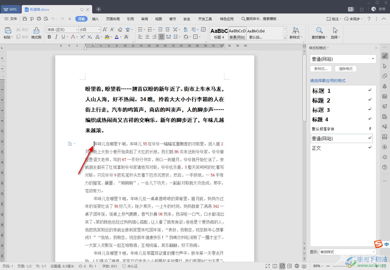Decrease font size with the A- icon
This screenshot has height=270, width=390.
[112, 29]
